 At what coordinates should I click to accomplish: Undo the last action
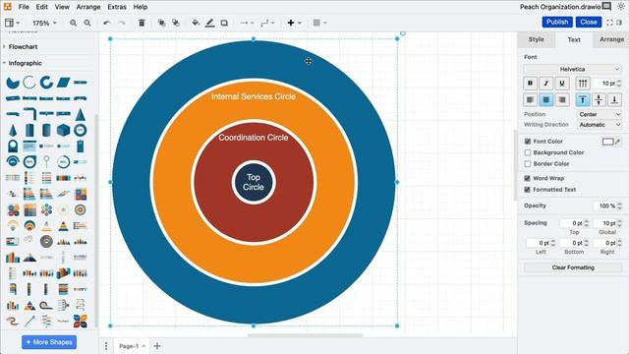tap(107, 23)
